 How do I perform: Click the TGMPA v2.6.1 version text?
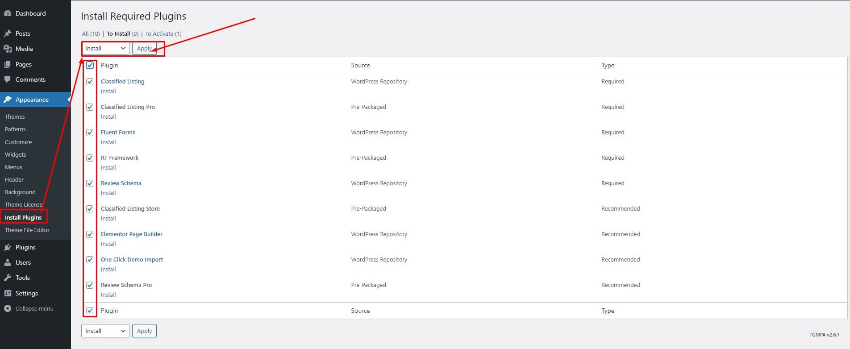click(x=824, y=335)
